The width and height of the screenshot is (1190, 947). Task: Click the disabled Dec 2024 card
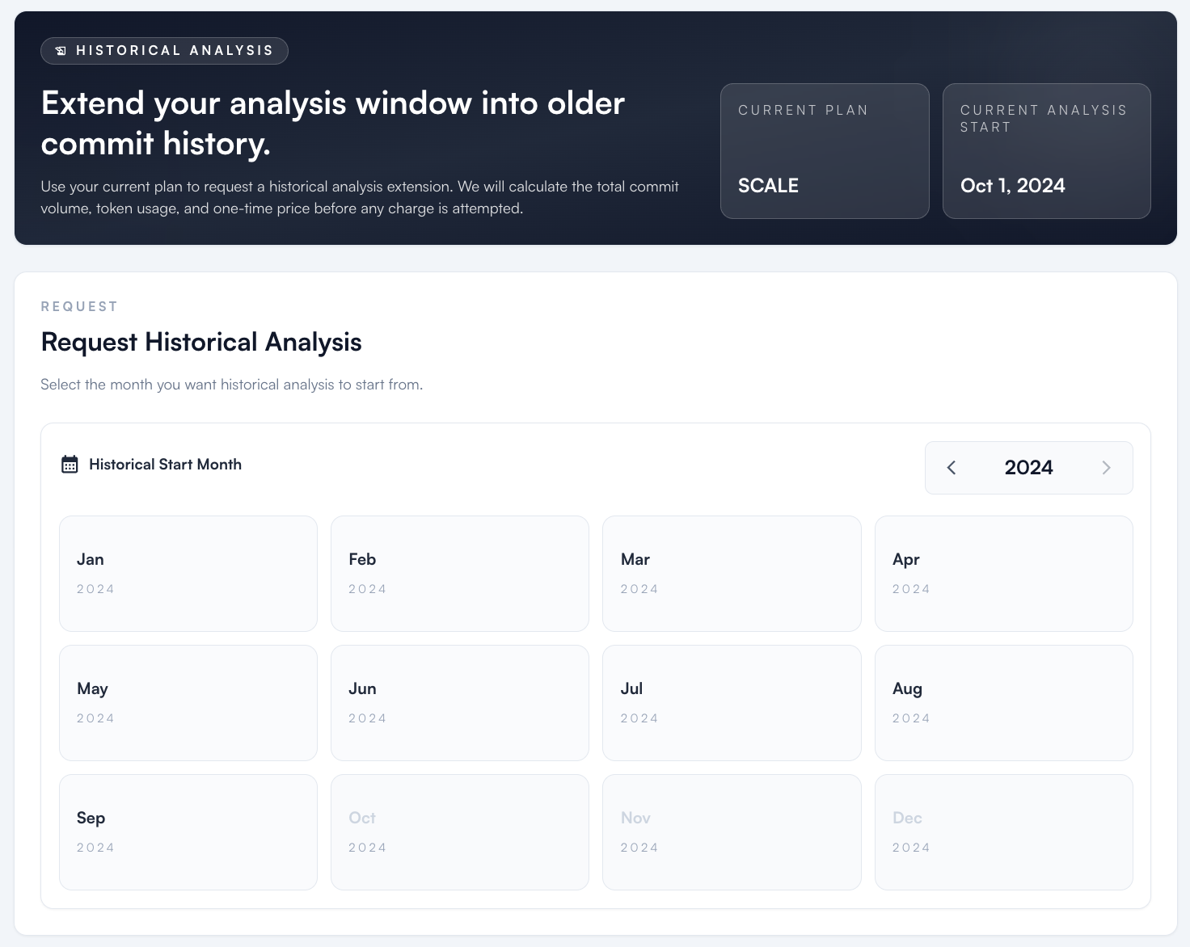click(x=1004, y=832)
